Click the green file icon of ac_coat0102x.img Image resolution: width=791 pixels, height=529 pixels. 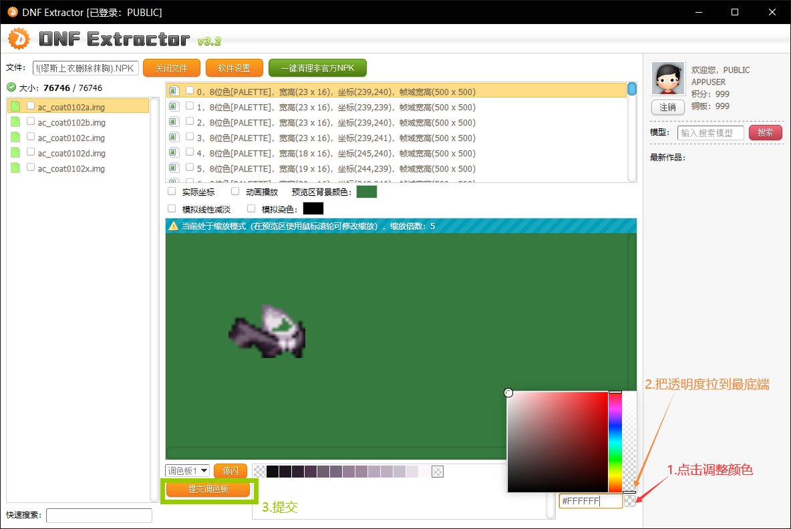[x=15, y=168]
